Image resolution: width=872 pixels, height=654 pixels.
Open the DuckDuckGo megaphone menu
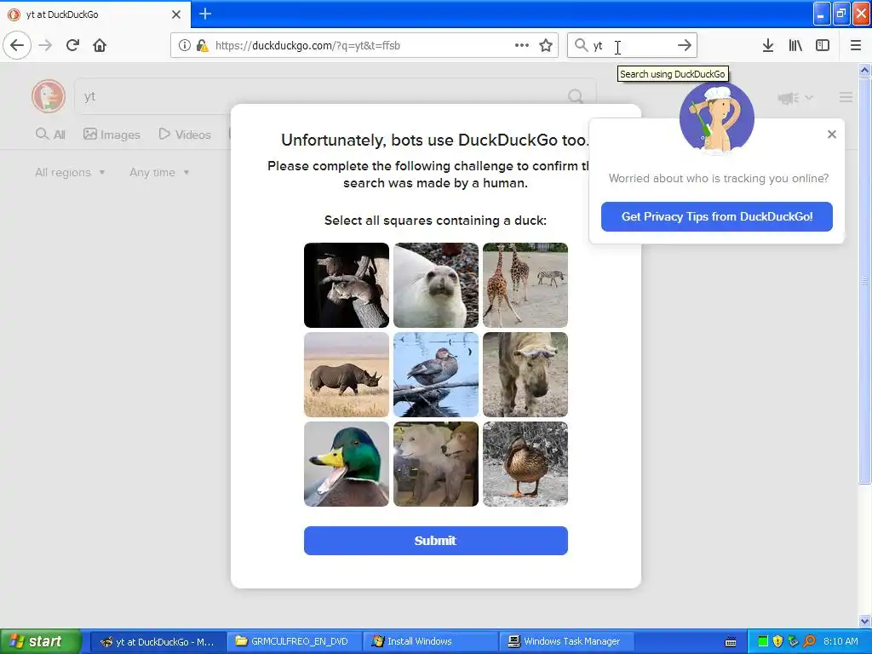[795, 98]
